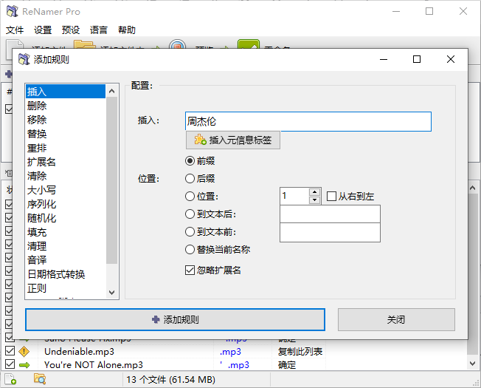The height and width of the screenshot is (388, 481).
Task: Select the 正则 rule type
Action: click(x=66, y=288)
